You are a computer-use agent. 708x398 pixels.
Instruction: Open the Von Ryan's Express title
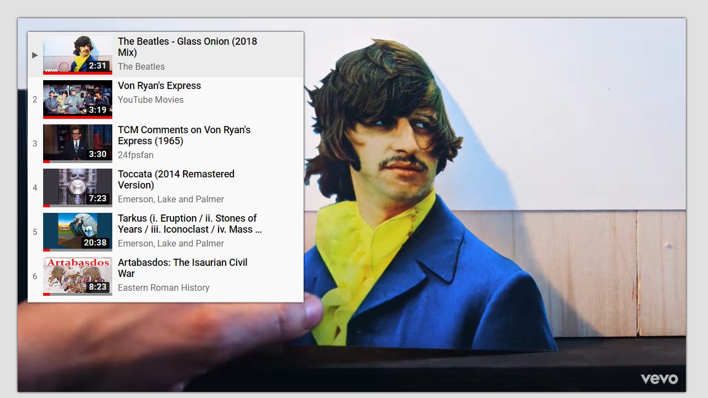click(159, 86)
